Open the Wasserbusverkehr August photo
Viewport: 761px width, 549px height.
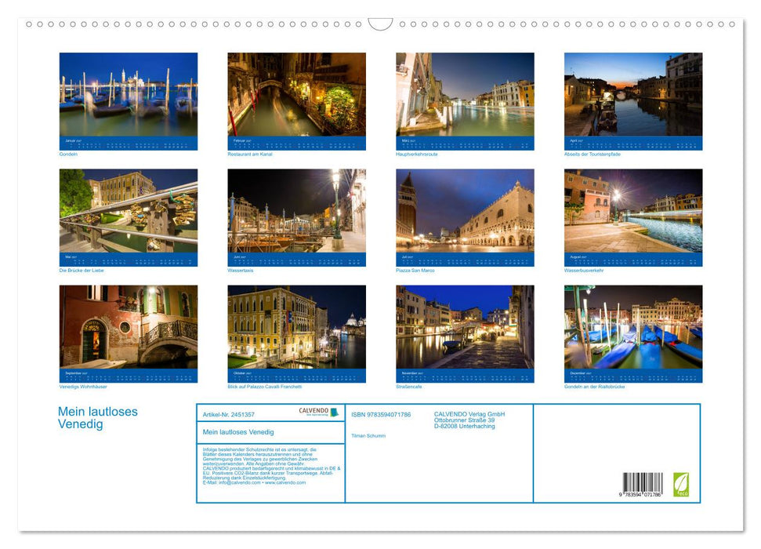point(633,210)
